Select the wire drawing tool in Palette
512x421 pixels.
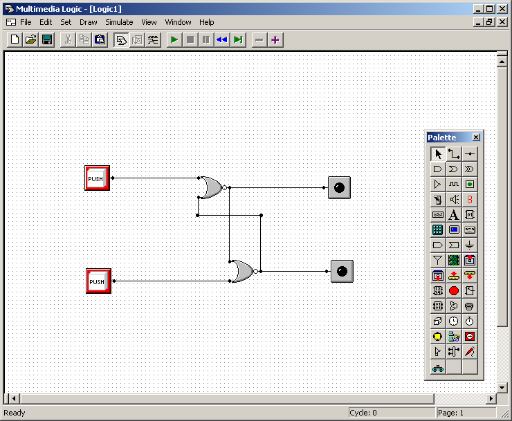coord(454,153)
